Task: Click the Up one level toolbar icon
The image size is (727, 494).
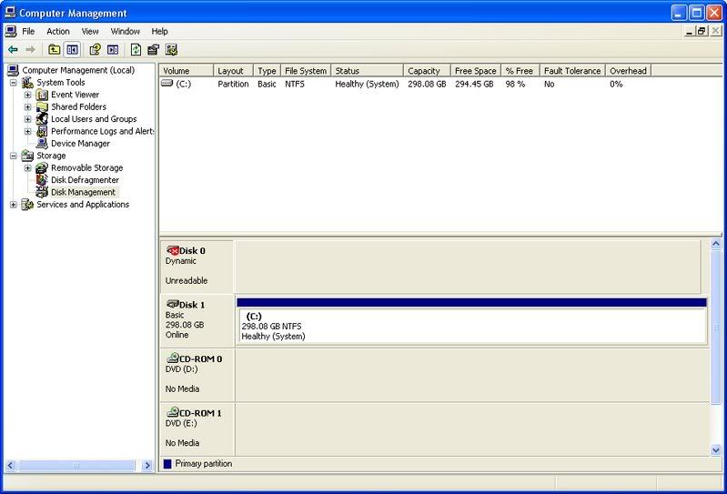Action: (x=55, y=50)
